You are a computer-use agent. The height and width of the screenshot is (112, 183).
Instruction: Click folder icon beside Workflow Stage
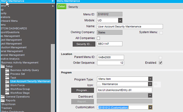[7, 93]
